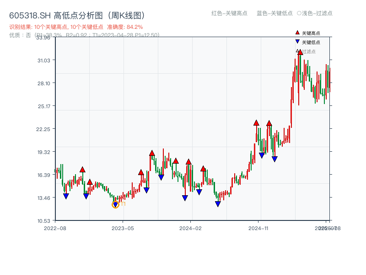
Task: Click the x-axis label 2023-05
Action: (122, 227)
